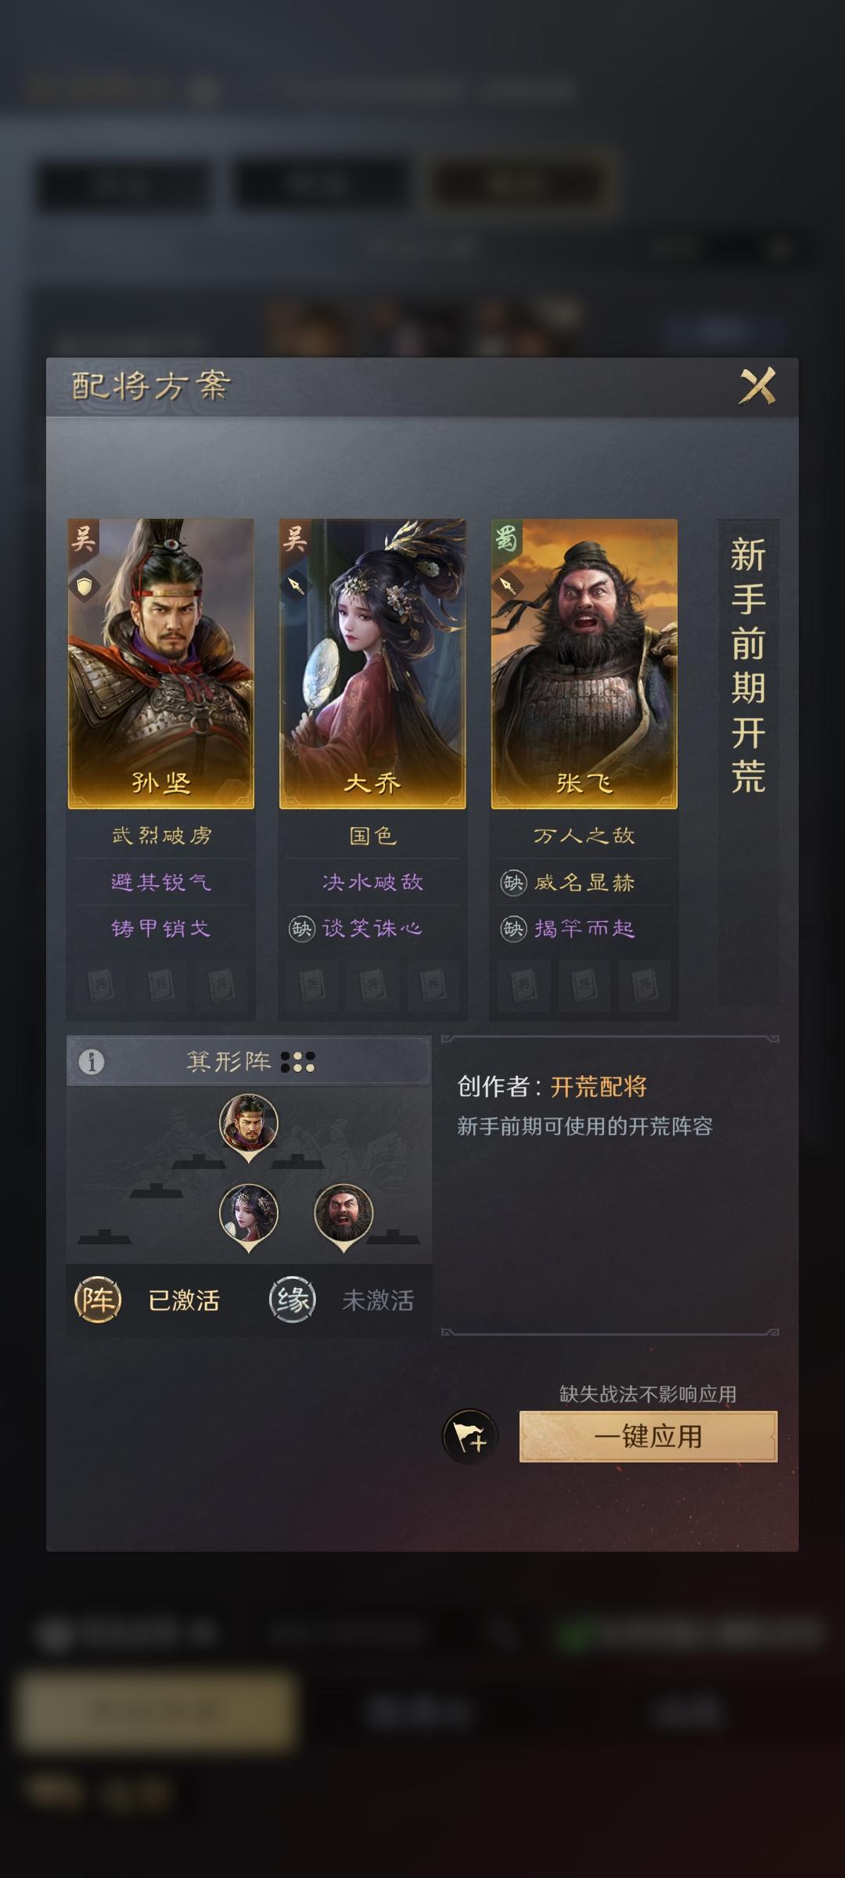Open the 开荒配将 creator link

coord(599,1086)
